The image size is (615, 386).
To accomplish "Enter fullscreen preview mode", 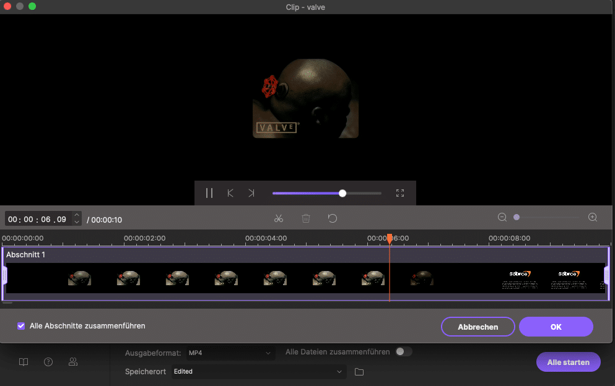I will click(x=400, y=193).
